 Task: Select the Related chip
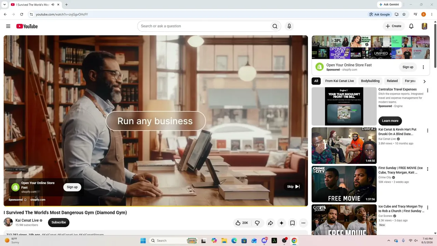pos(392,81)
